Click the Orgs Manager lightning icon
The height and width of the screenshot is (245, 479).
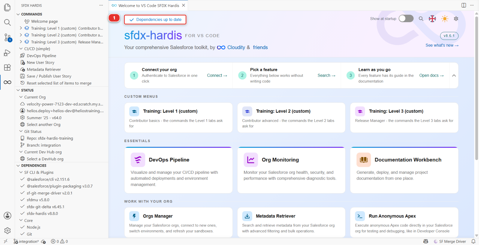134,216
